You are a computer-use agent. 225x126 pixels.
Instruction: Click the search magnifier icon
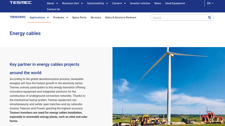point(209,18)
